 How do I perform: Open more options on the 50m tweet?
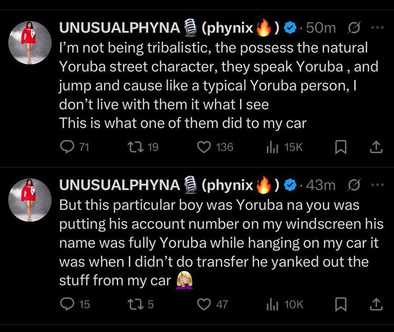377,28
